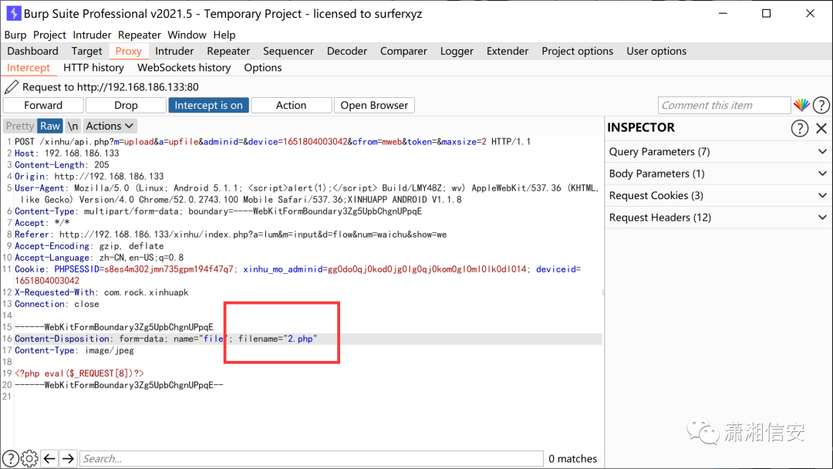Switch to the Intruder tool tab
The width and height of the screenshot is (833, 469).
[x=174, y=51]
